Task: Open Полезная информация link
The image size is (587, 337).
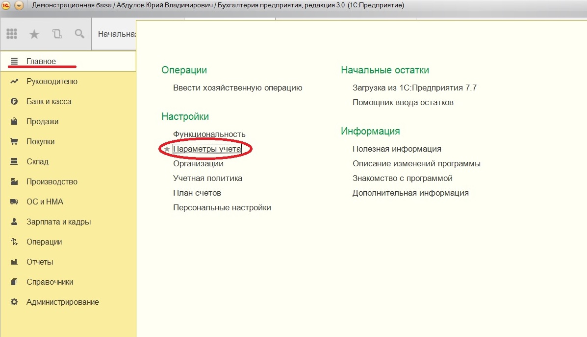Action: [x=397, y=149]
